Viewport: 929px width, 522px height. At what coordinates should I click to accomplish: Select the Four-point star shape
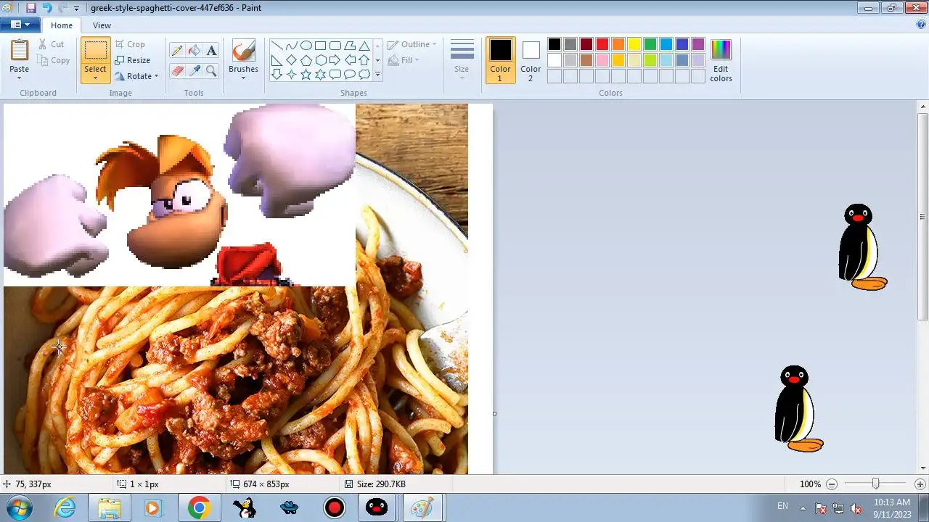pos(291,74)
